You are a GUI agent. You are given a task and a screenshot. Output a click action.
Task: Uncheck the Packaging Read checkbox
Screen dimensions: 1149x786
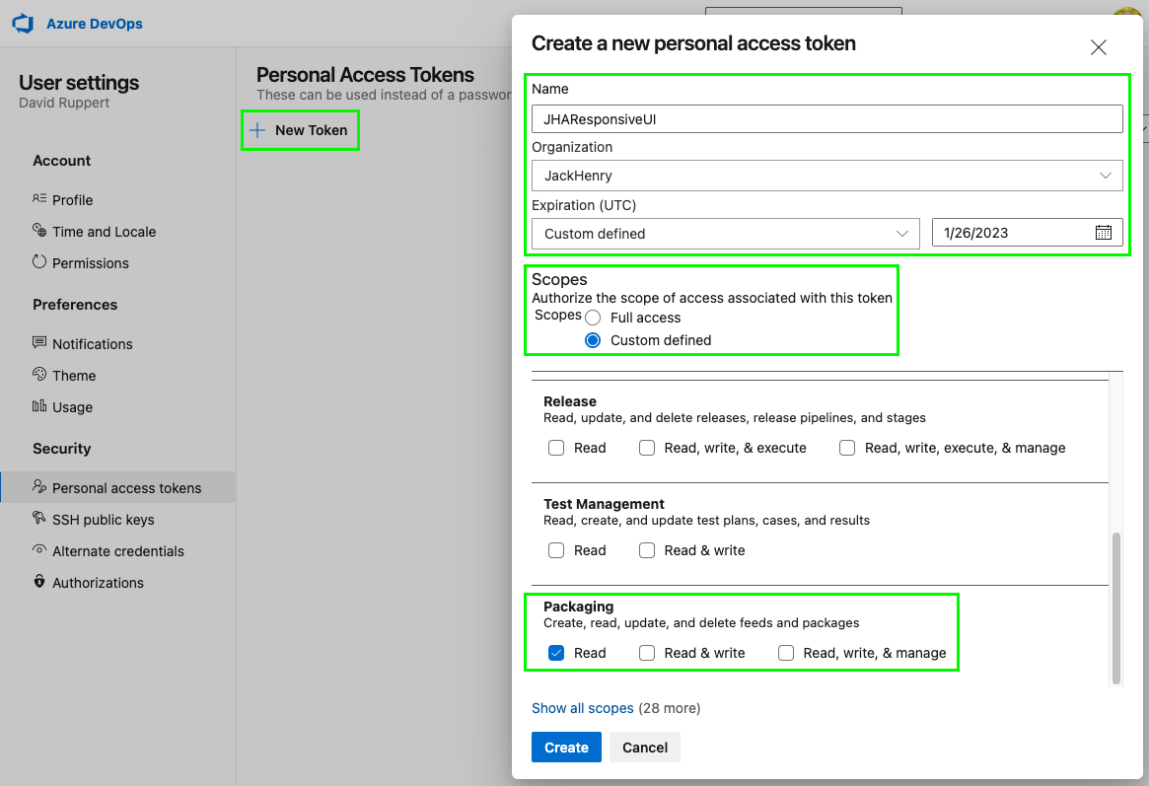(x=556, y=653)
